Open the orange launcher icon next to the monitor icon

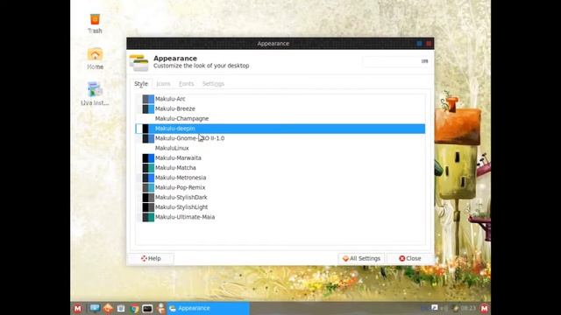[108, 308]
